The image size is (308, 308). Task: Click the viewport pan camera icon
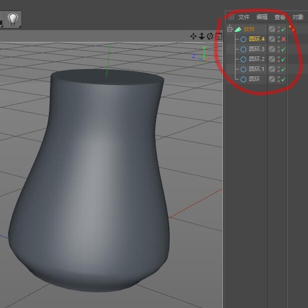[193, 36]
